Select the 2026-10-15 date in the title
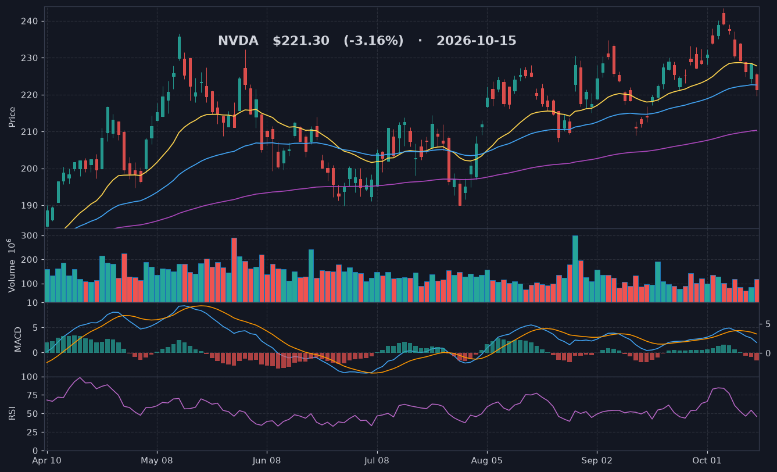This screenshot has width=777, height=472. [477, 41]
